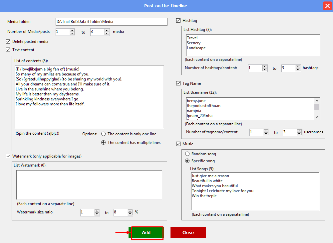The image size is (333, 243).
Task: Click the red Close button
Action: 188,233
